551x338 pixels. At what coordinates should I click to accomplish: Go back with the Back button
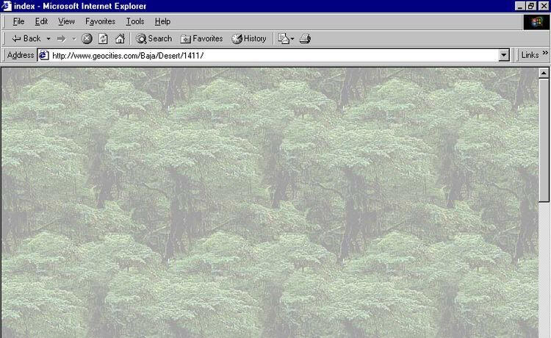(26, 39)
